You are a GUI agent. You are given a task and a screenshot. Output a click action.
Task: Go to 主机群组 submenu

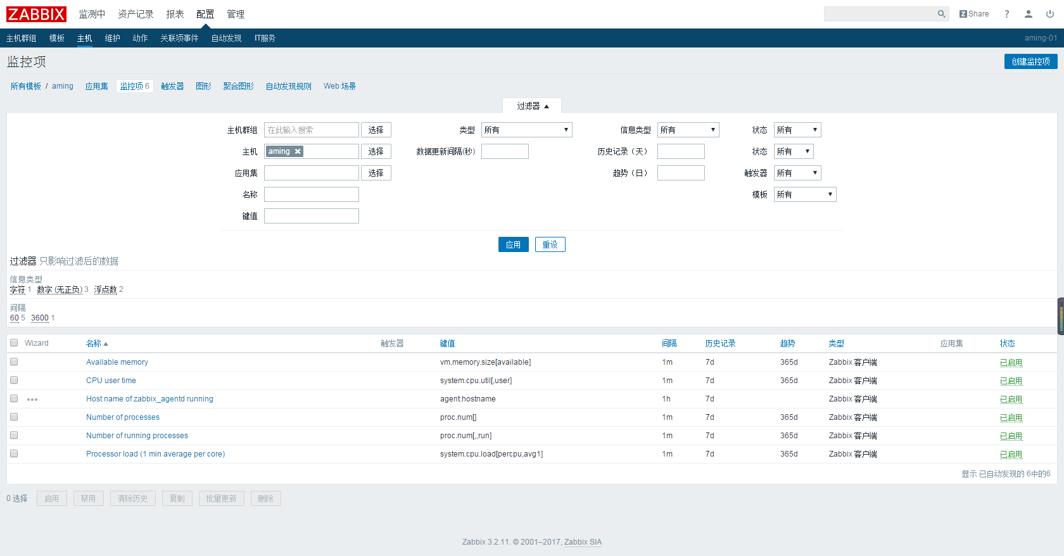(22, 38)
